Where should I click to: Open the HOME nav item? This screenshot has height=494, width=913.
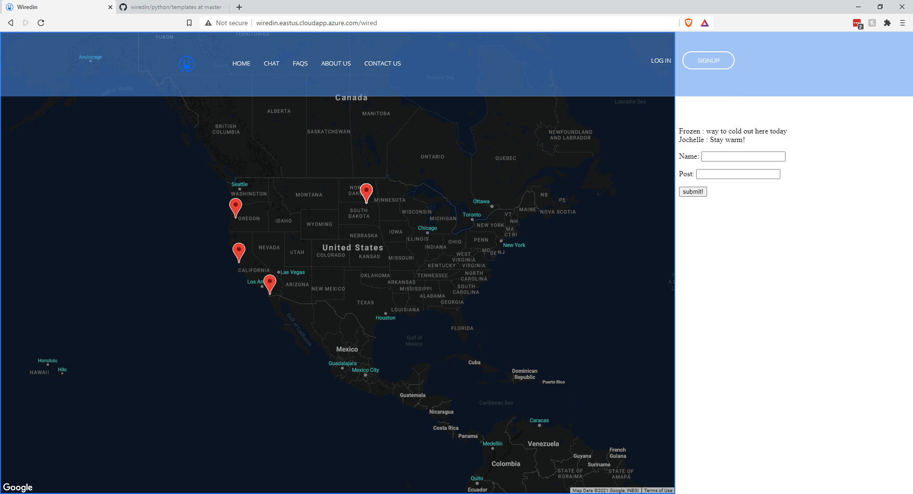[x=241, y=64]
